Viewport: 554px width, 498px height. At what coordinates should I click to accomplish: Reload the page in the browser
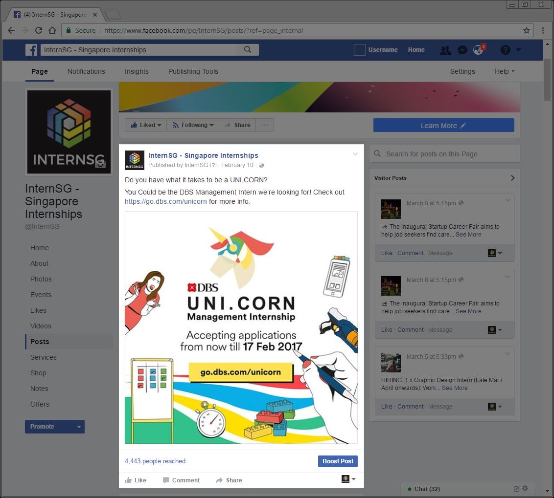pyautogui.click(x=39, y=30)
